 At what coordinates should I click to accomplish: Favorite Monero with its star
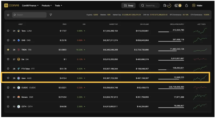pyautogui.click(x=8, y=97)
